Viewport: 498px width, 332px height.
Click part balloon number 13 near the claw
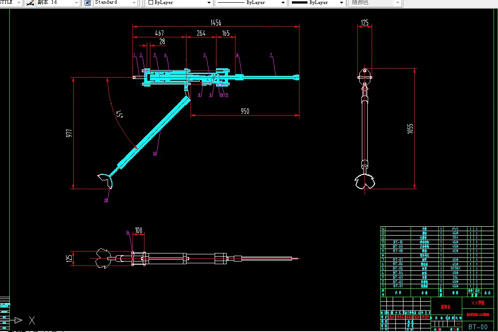[106, 200]
